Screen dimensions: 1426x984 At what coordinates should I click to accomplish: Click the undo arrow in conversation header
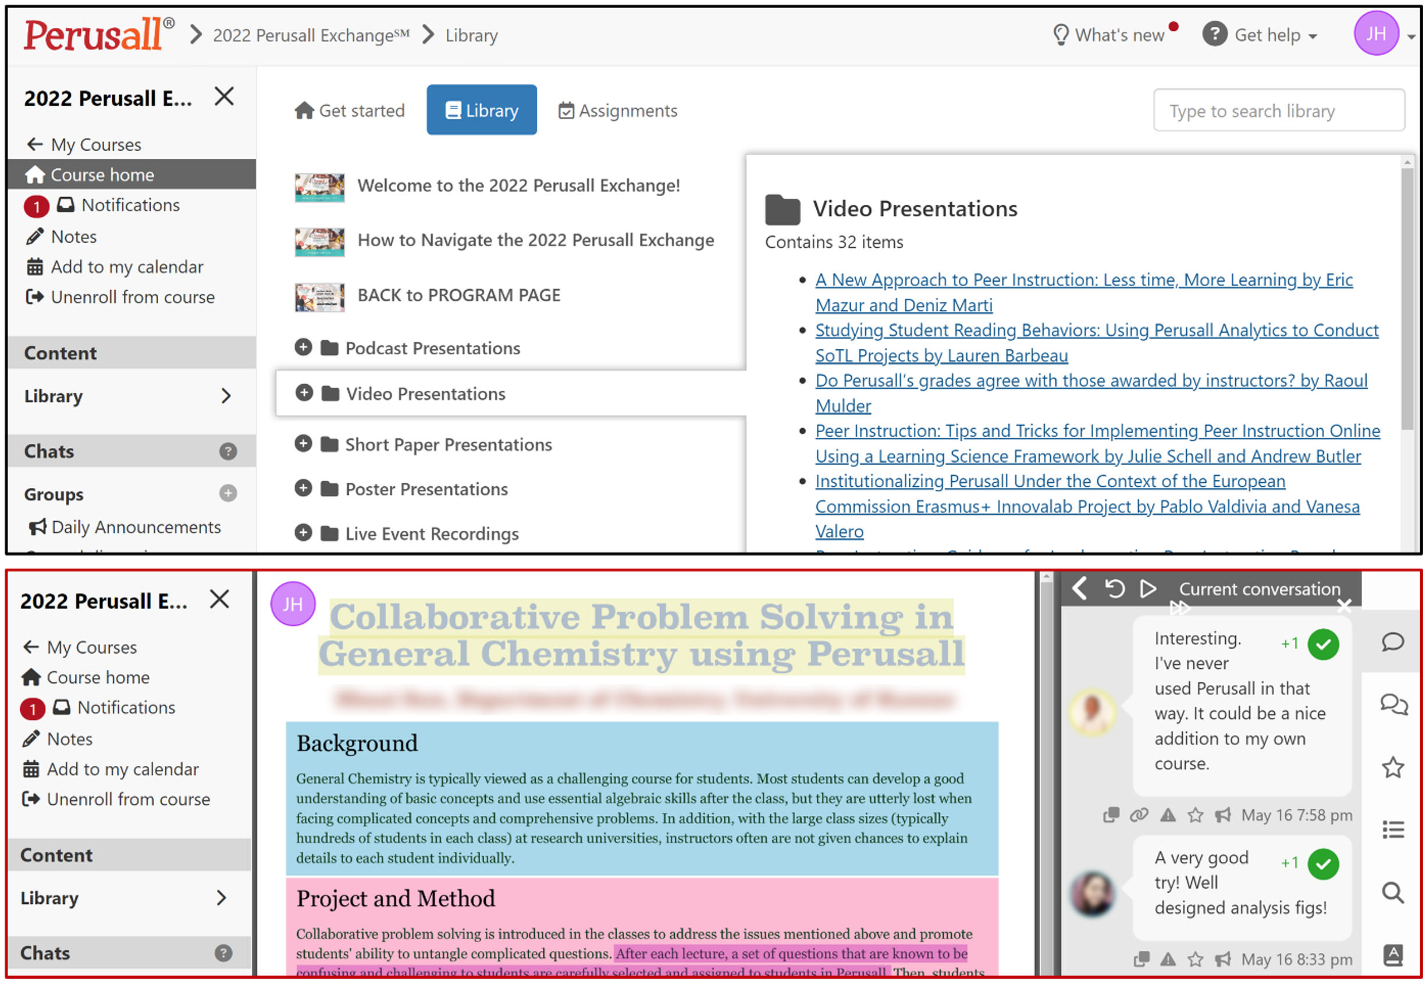(1115, 589)
